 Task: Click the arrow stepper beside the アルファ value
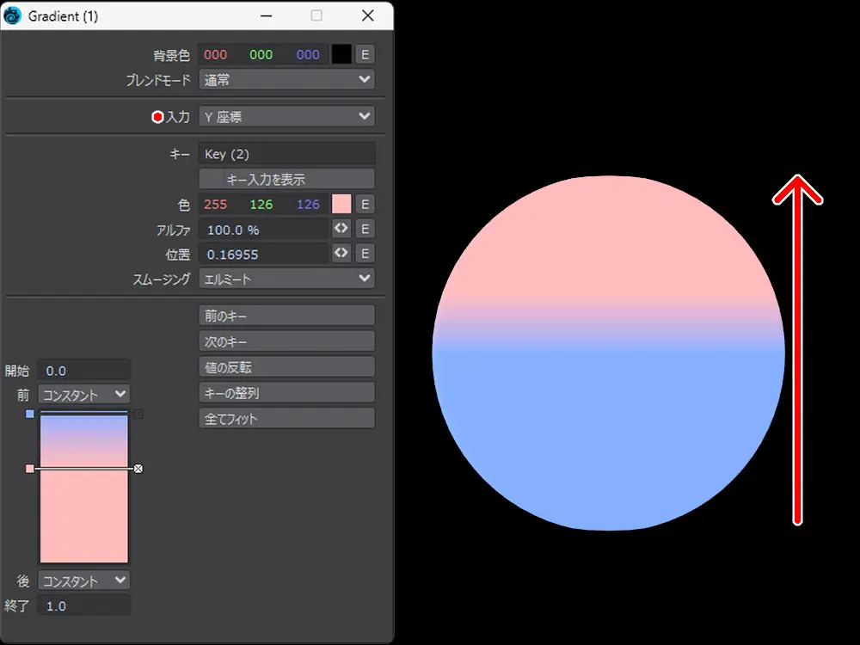point(341,229)
